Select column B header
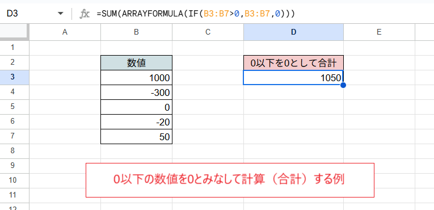Screen dimensions: 434x210 136,32
